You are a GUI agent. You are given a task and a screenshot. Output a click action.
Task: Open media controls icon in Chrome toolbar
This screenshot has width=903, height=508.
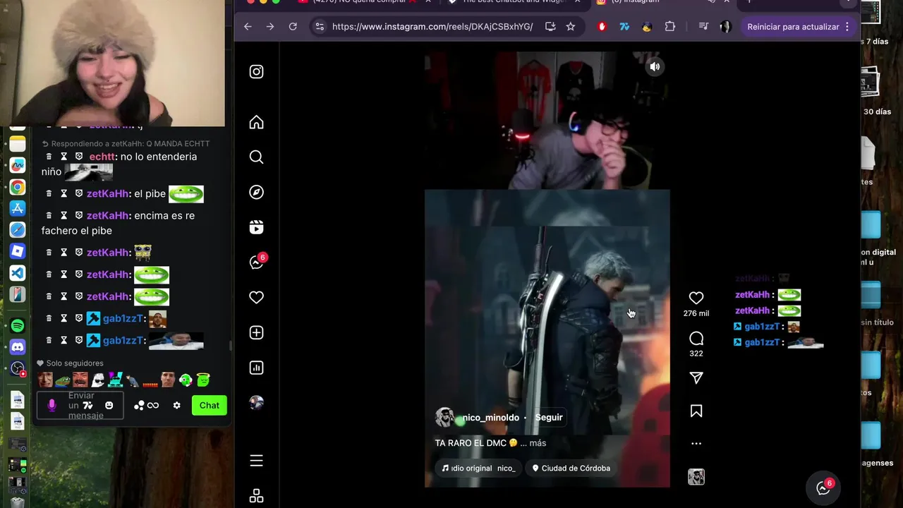pos(703,27)
